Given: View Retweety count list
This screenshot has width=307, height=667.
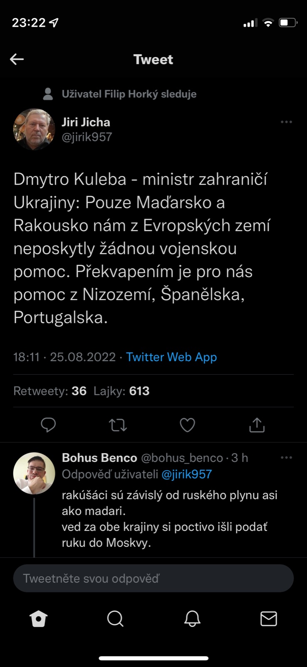Looking at the screenshot, I should pyautogui.click(x=50, y=391).
